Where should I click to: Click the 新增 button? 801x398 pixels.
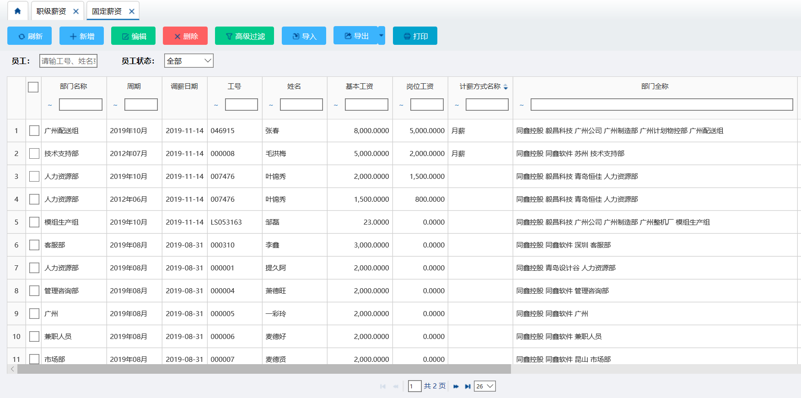click(x=81, y=36)
